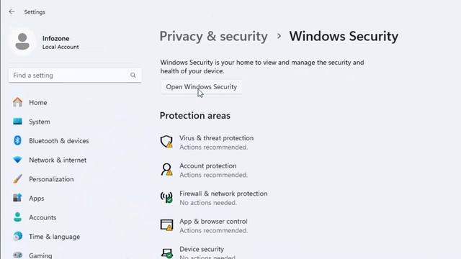The width and height of the screenshot is (461, 259).
Task: Go back to Privacy & security breadcrumb
Action: pyautogui.click(x=213, y=37)
